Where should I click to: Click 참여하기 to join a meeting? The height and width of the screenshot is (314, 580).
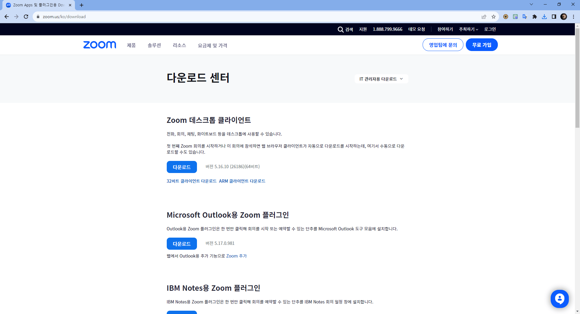[445, 29]
